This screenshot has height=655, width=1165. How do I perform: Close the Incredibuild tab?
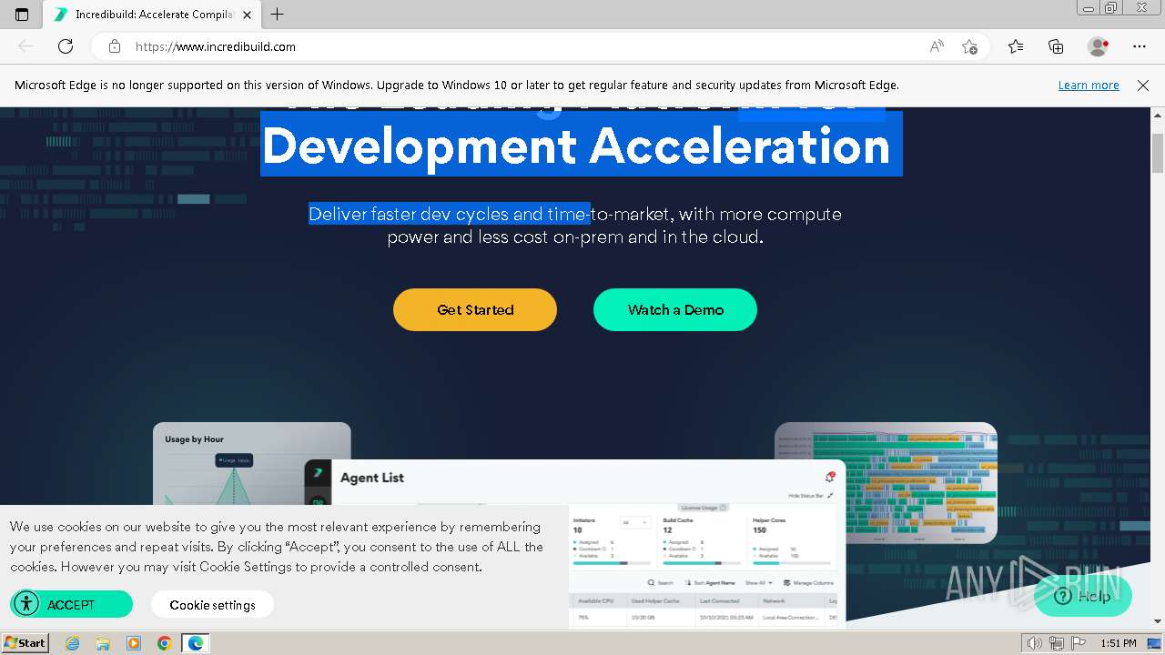click(x=247, y=15)
